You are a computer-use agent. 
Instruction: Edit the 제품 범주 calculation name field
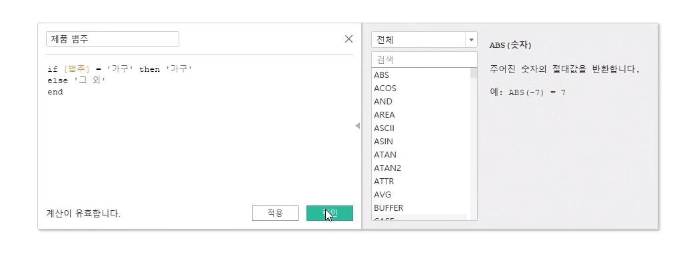pyautogui.click(x=112, y=39)
